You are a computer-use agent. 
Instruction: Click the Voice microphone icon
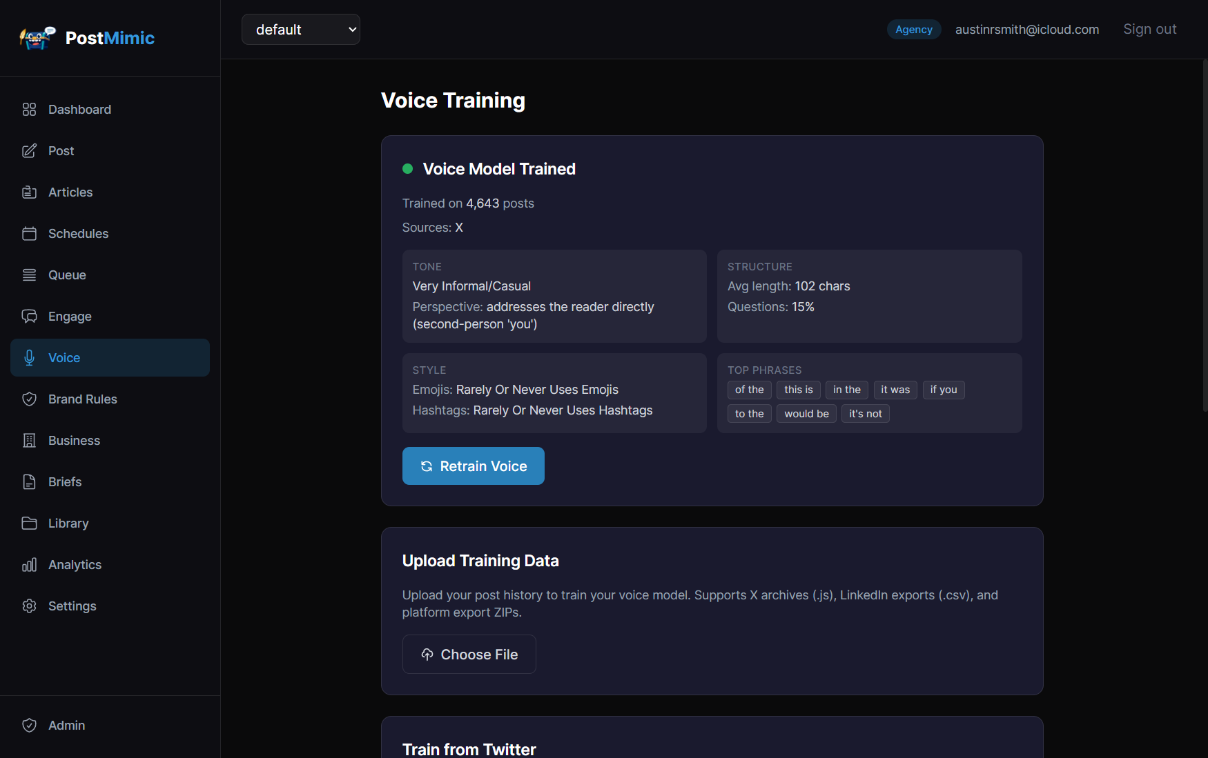tap(29, 358)
